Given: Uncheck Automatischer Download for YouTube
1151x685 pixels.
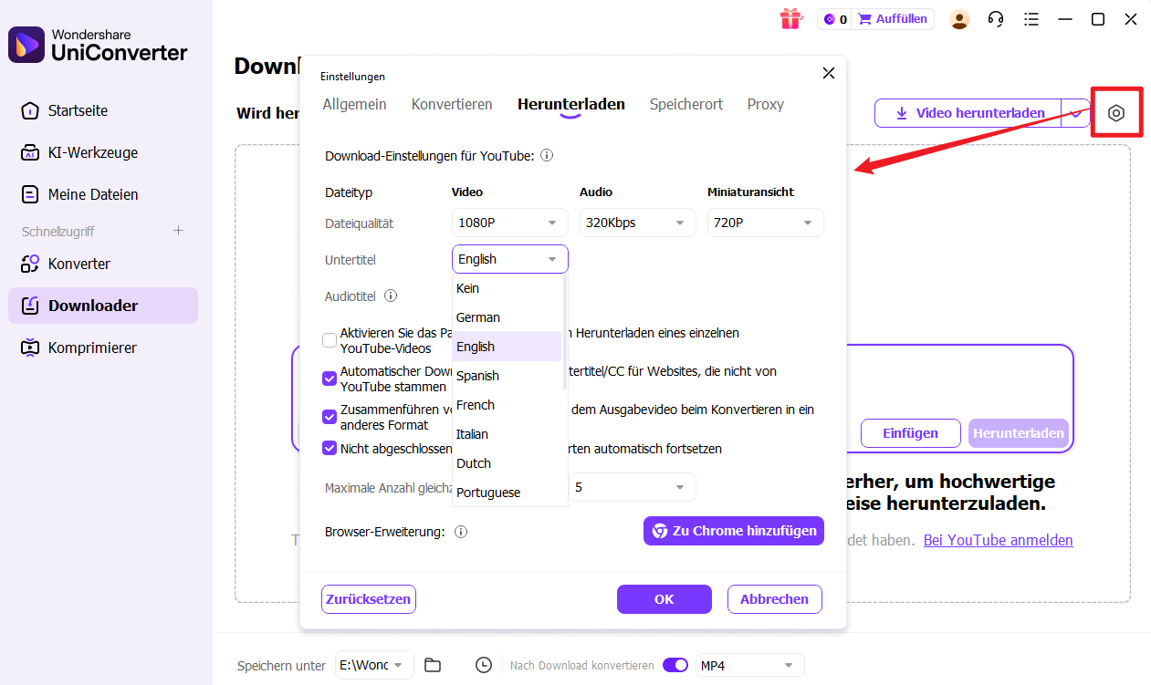Looking at the screenshot, I should click(x=330, y=379).
